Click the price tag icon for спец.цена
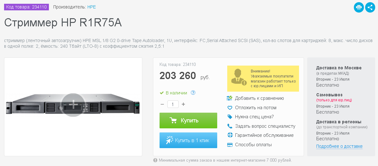Screen dimensions: 378x166 point(229,117)
